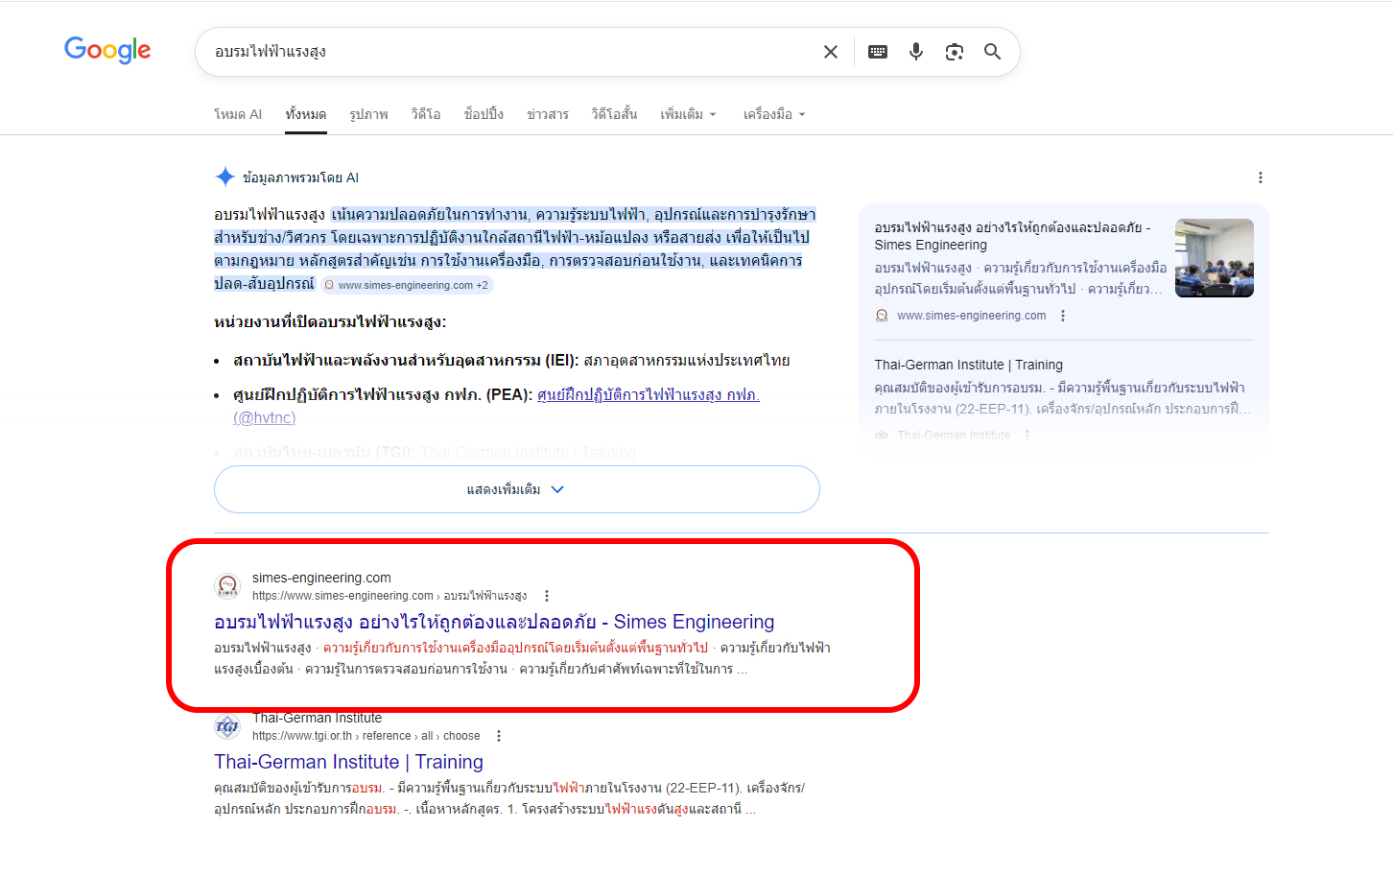Open the เครื่องมือ tools dropdown

[773, 114]
